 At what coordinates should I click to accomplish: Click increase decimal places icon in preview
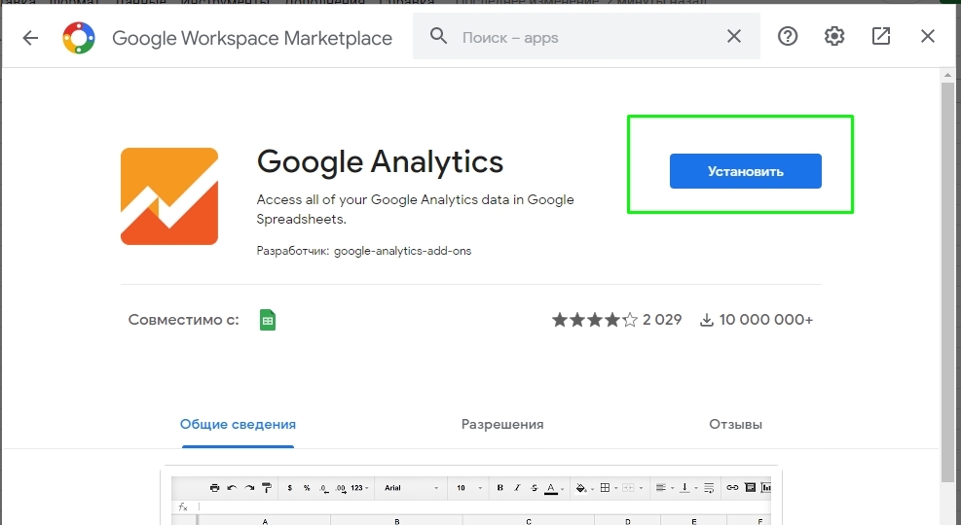click(341, 488)
